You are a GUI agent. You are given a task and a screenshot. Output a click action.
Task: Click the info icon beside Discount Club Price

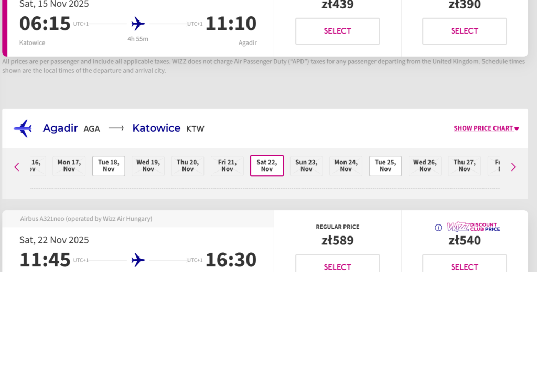(438, 228)
